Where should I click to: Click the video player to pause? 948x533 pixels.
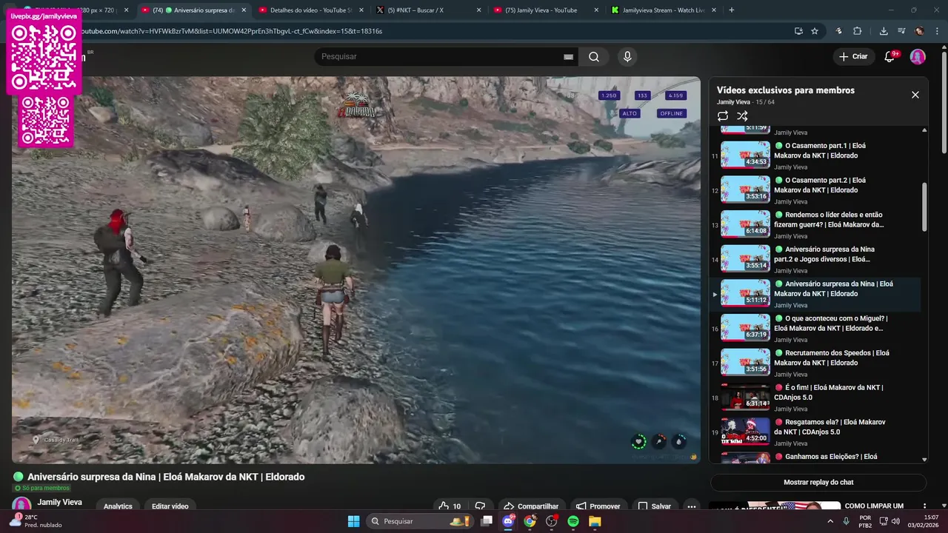click(x=355, y=269)
